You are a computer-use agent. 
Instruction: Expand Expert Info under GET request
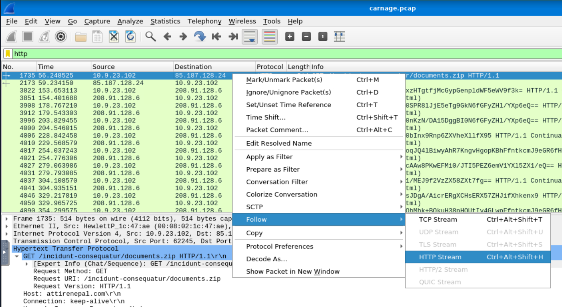point(27,264)
